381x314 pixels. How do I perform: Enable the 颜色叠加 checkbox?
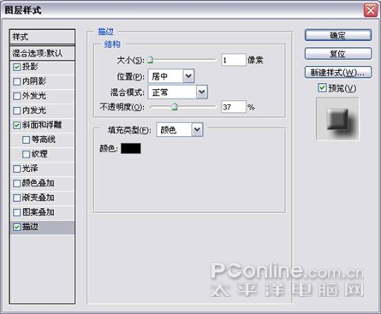click(16, 183)
